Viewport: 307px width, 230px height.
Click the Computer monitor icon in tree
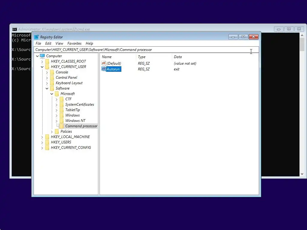pos(42,56)
